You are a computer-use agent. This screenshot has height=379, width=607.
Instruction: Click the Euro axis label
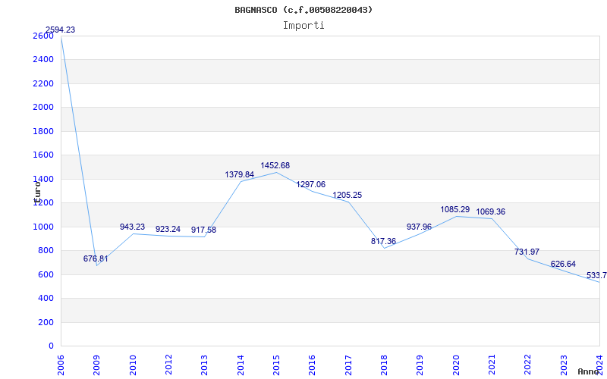(x=37, y=192)
